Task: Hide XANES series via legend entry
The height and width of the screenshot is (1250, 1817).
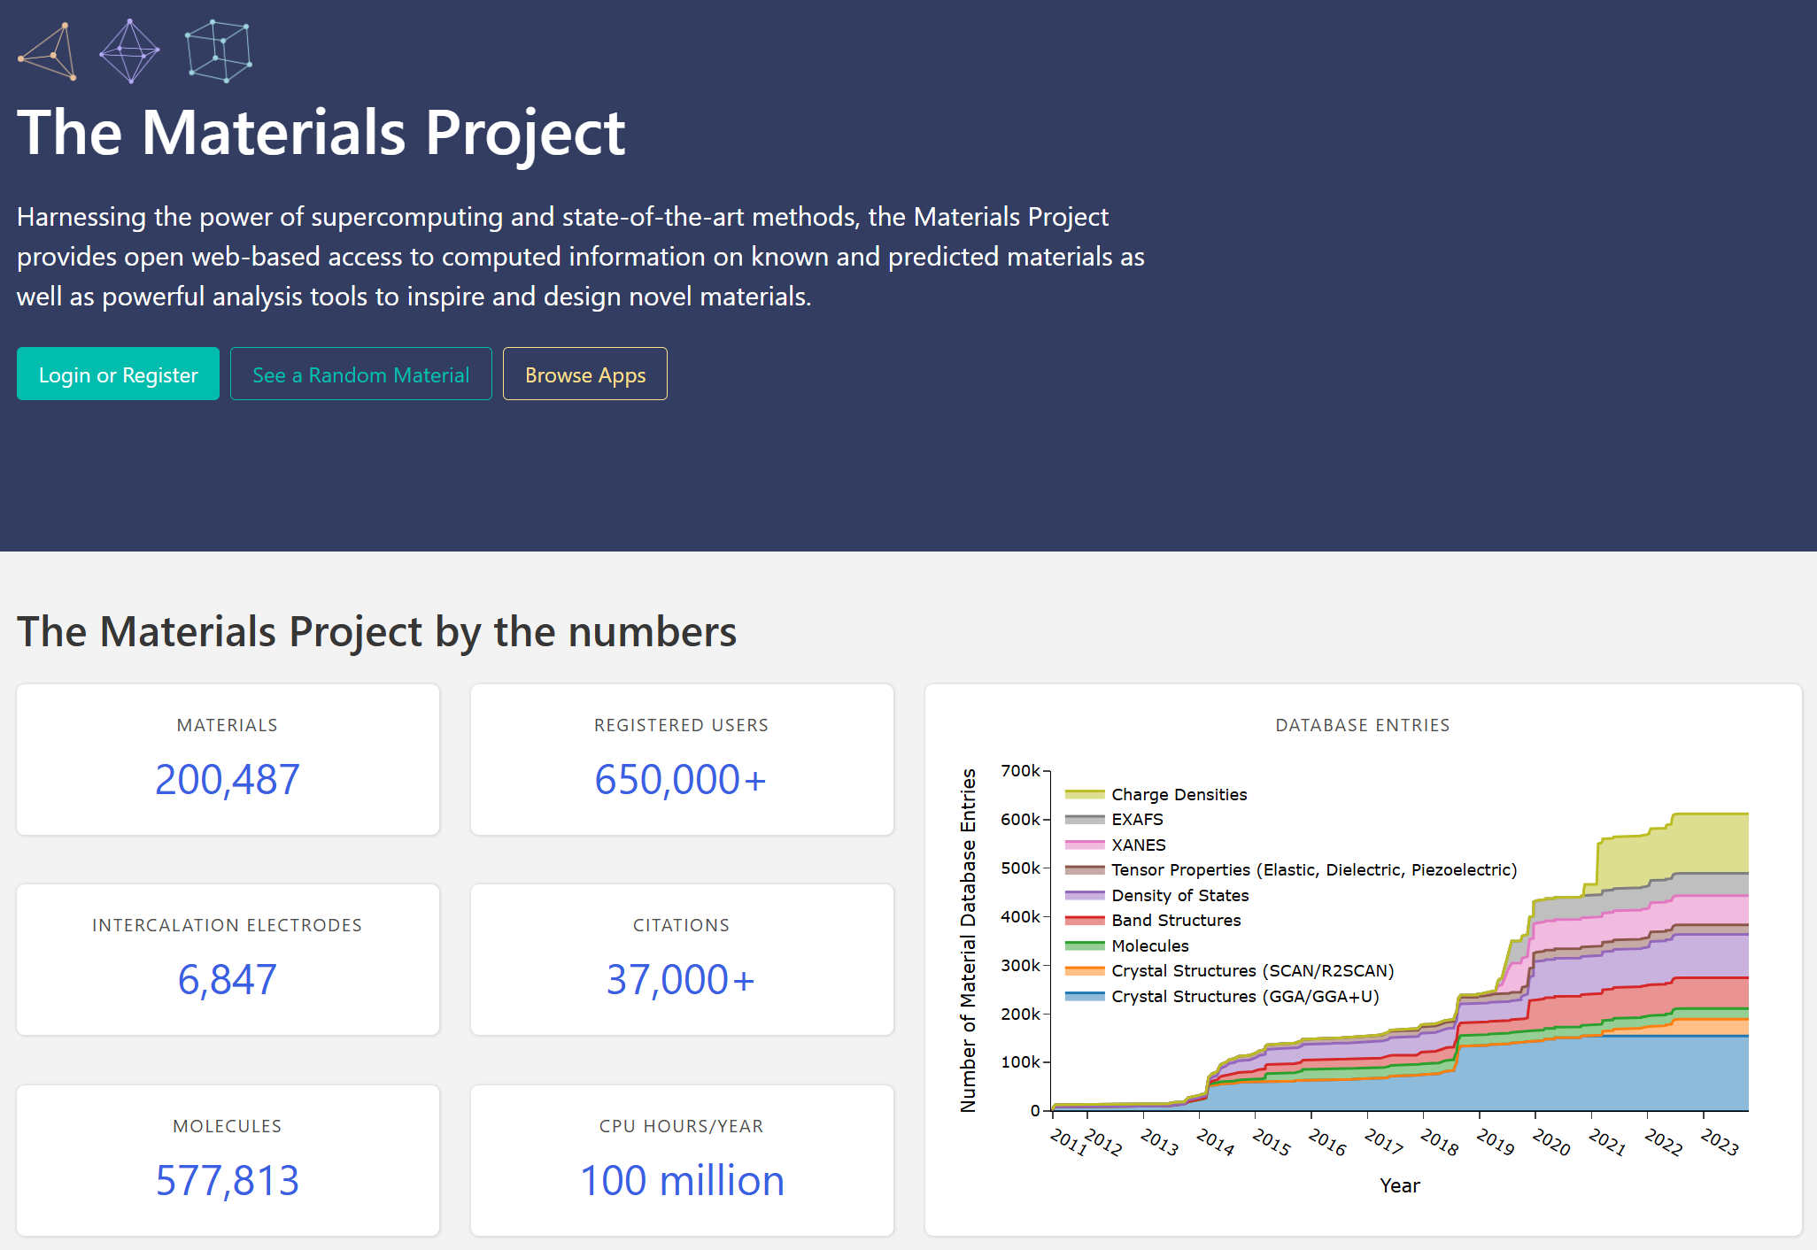Action: click(x=1138, y=845)
